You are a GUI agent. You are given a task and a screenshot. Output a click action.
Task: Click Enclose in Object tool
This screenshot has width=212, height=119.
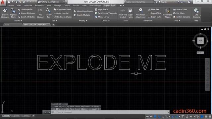(x=63, y=17)
